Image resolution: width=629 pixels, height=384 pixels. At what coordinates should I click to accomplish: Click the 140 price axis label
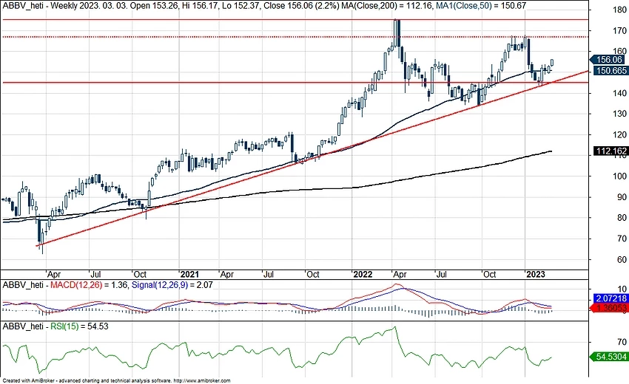point(620,93)
